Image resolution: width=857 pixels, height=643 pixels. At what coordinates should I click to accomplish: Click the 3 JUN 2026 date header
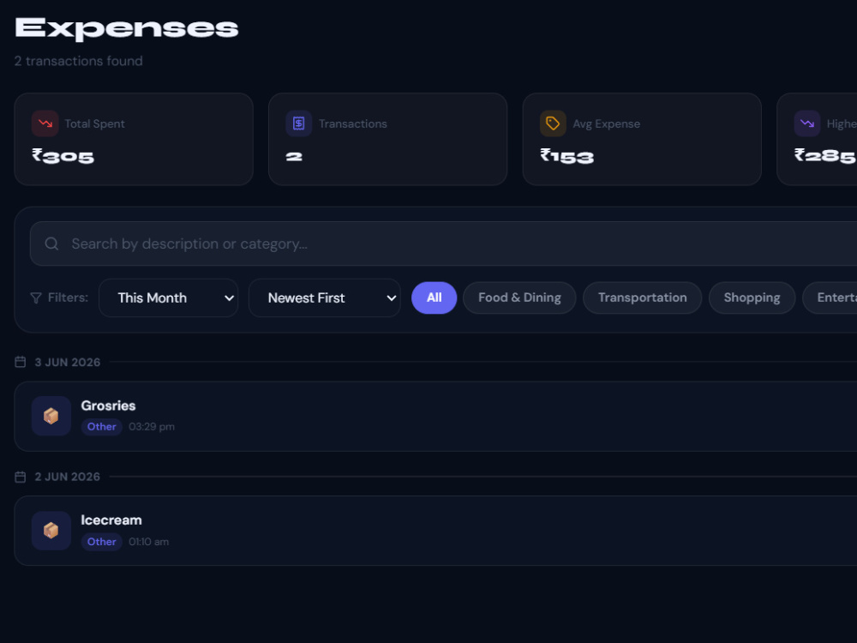pos(68,362)
